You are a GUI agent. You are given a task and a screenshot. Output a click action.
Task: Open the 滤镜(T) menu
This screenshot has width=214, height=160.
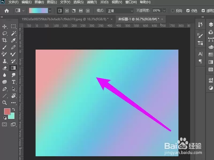[92, 2]
